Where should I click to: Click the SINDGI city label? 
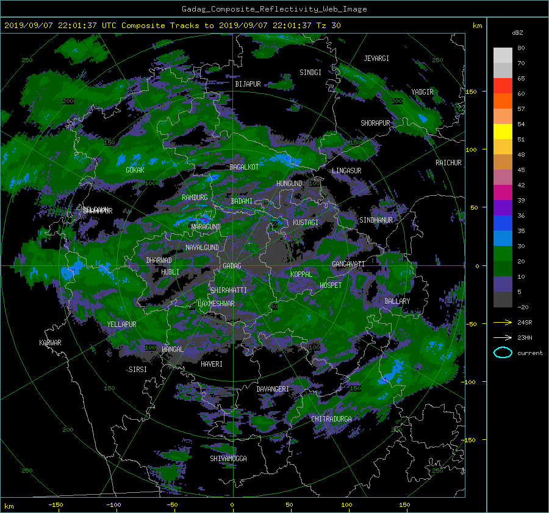pos(310,73)
